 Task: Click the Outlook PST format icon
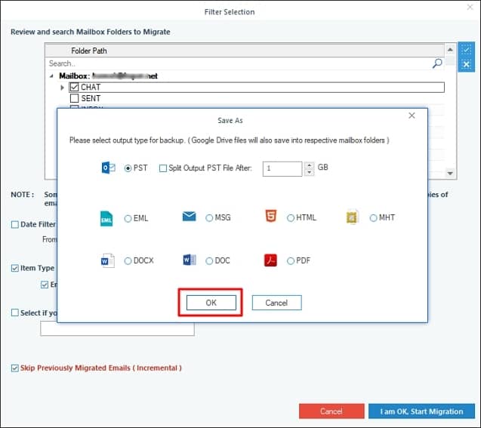tap(108, 168)
